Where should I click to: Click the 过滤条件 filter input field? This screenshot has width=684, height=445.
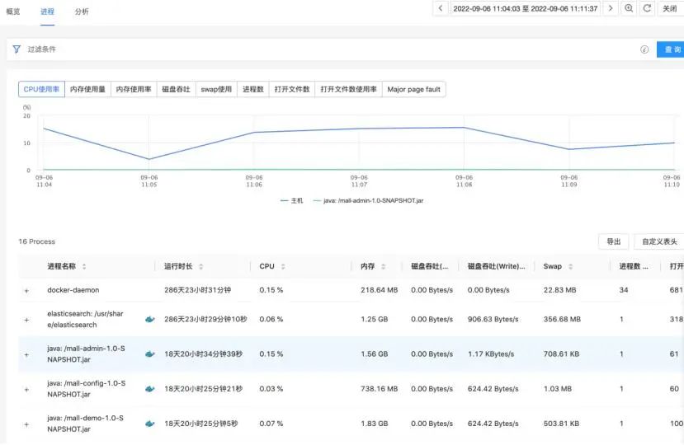[x=330, y=49]
